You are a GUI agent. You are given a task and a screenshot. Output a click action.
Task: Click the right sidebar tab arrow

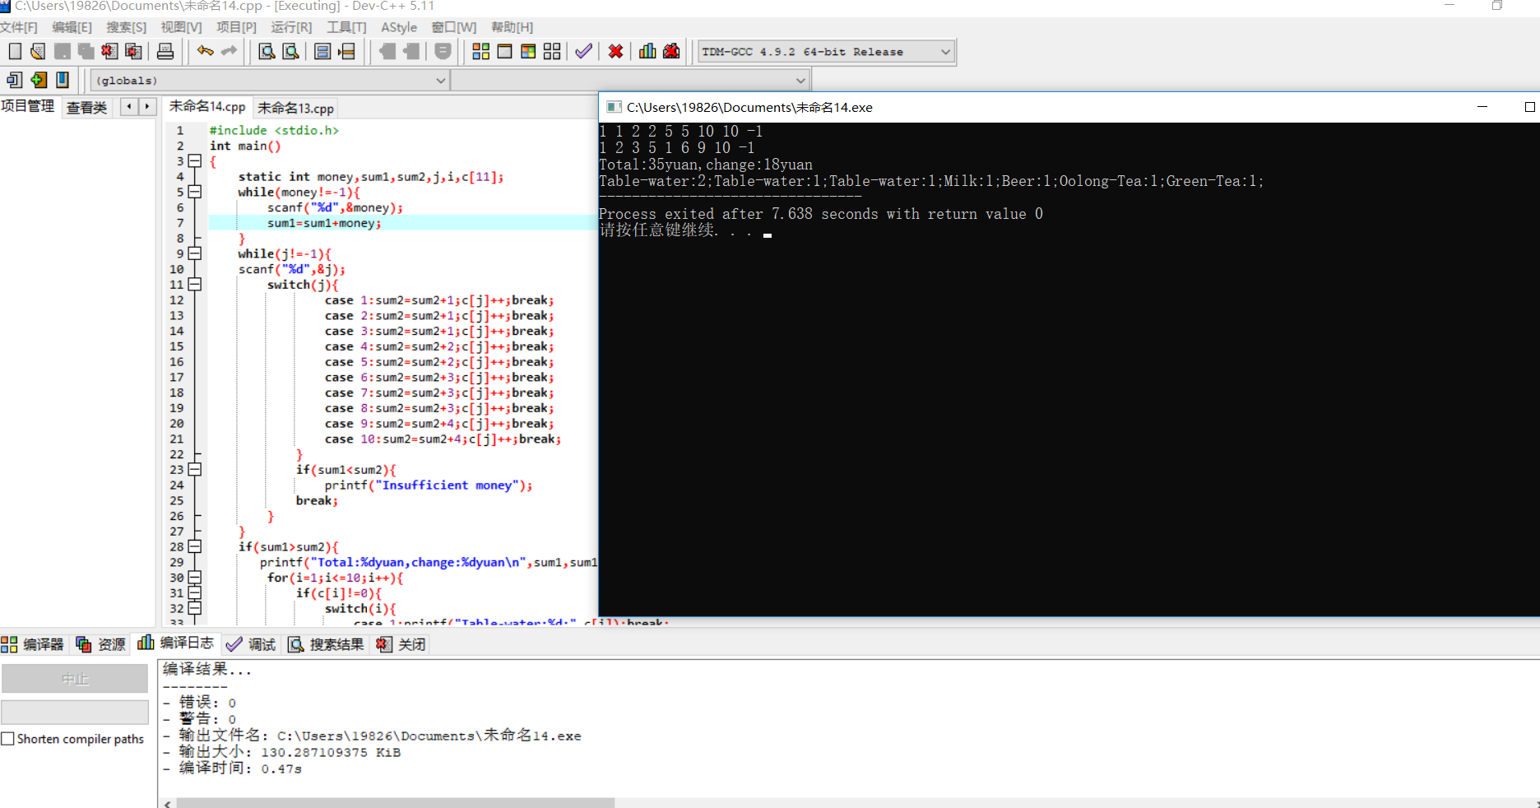coord(147,106)
